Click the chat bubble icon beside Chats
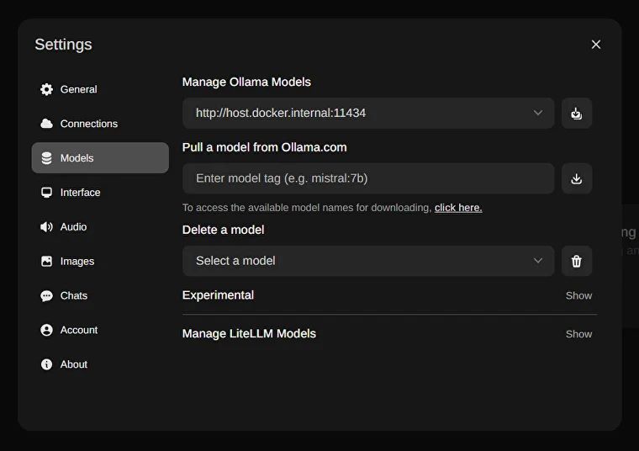Viewport: 639px width, 451px height. tap(46, 296)
